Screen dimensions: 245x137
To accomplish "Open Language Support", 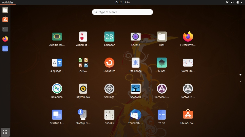I will [57, 62].
